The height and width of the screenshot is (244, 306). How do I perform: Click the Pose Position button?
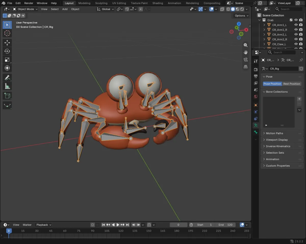pos(272,84)
